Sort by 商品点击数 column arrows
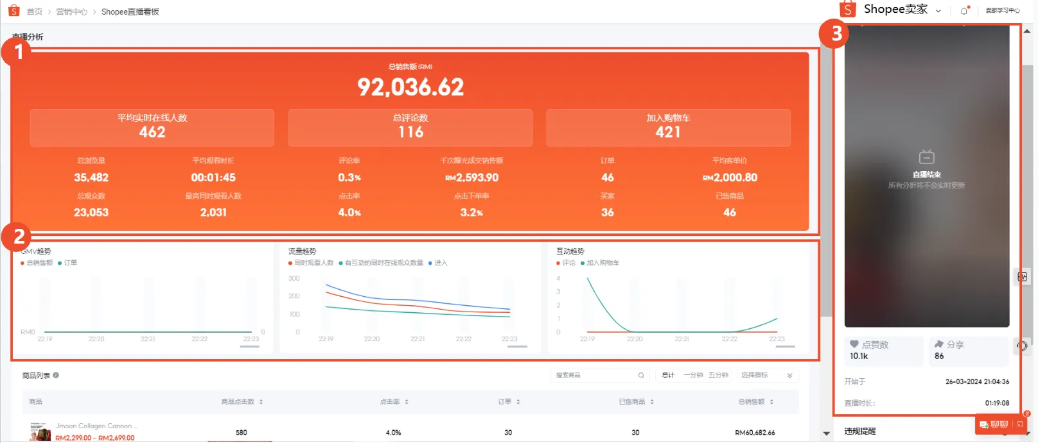 pyautogui.click(x=261, y=402)
